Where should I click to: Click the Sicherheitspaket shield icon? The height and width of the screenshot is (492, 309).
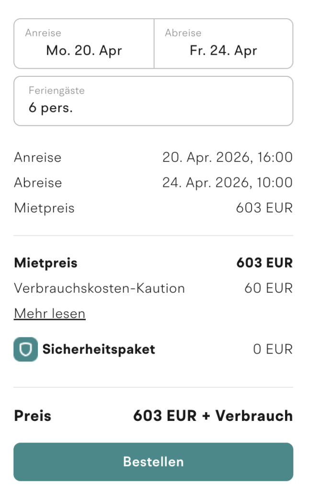coord(25,349)
